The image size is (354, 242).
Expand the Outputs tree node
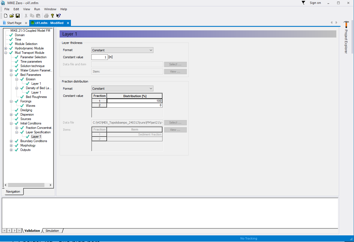point(11,150)
